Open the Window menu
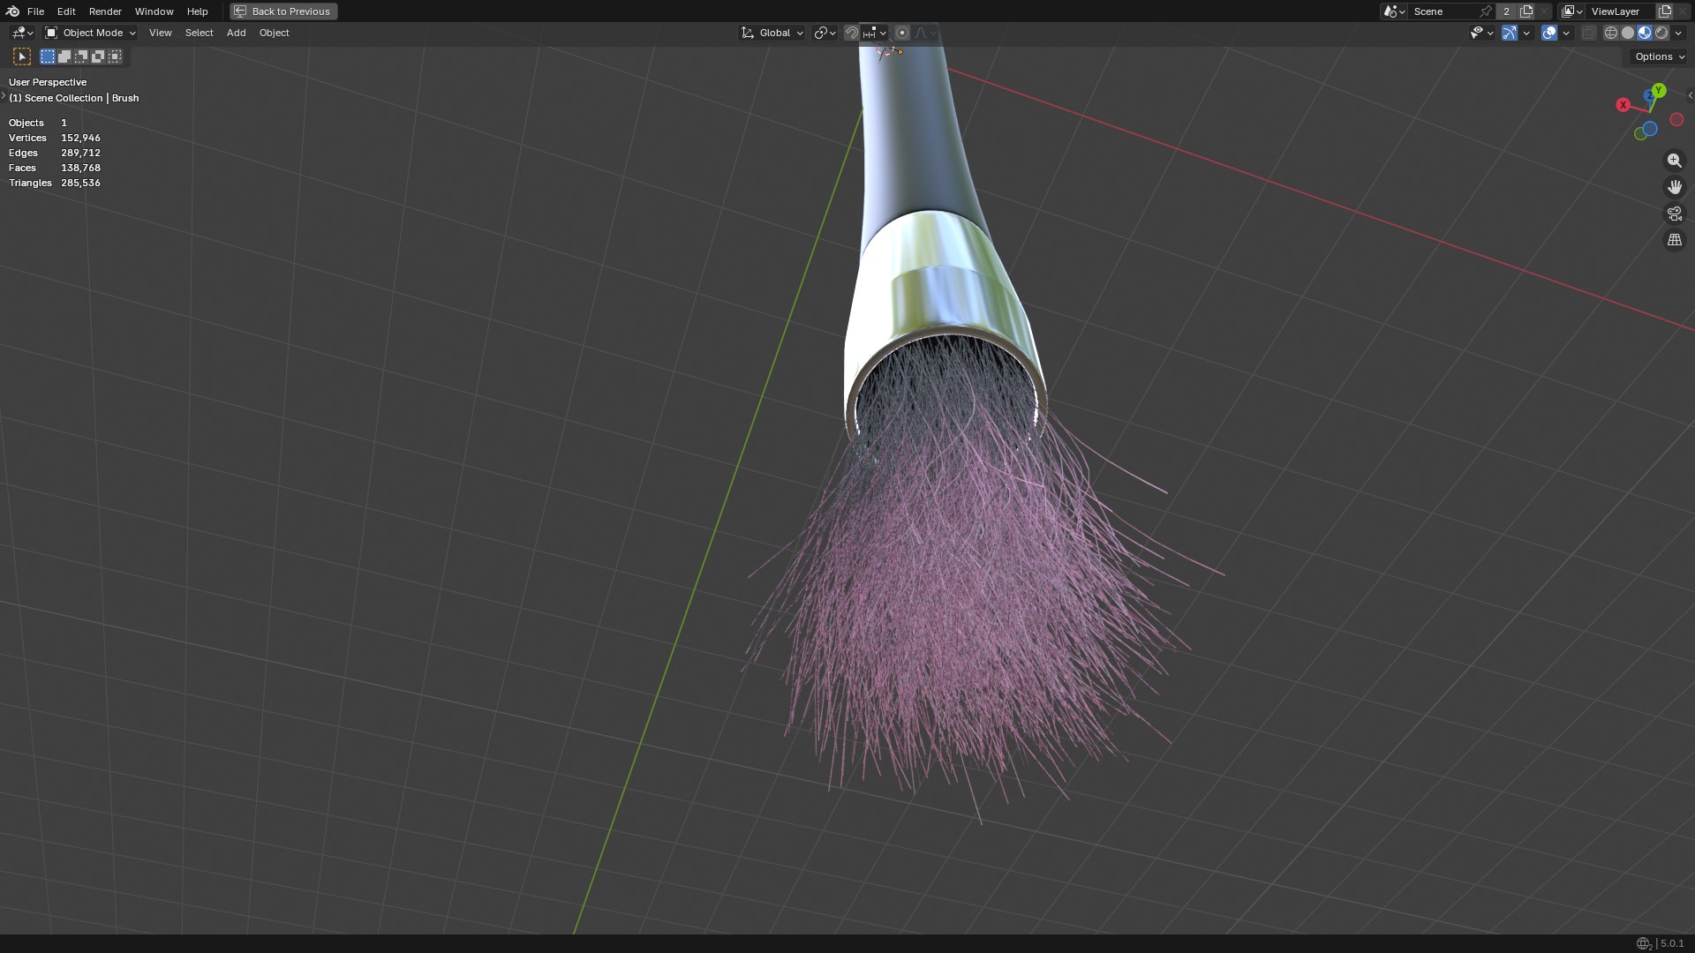1695x953 pixels. point(154,11)
